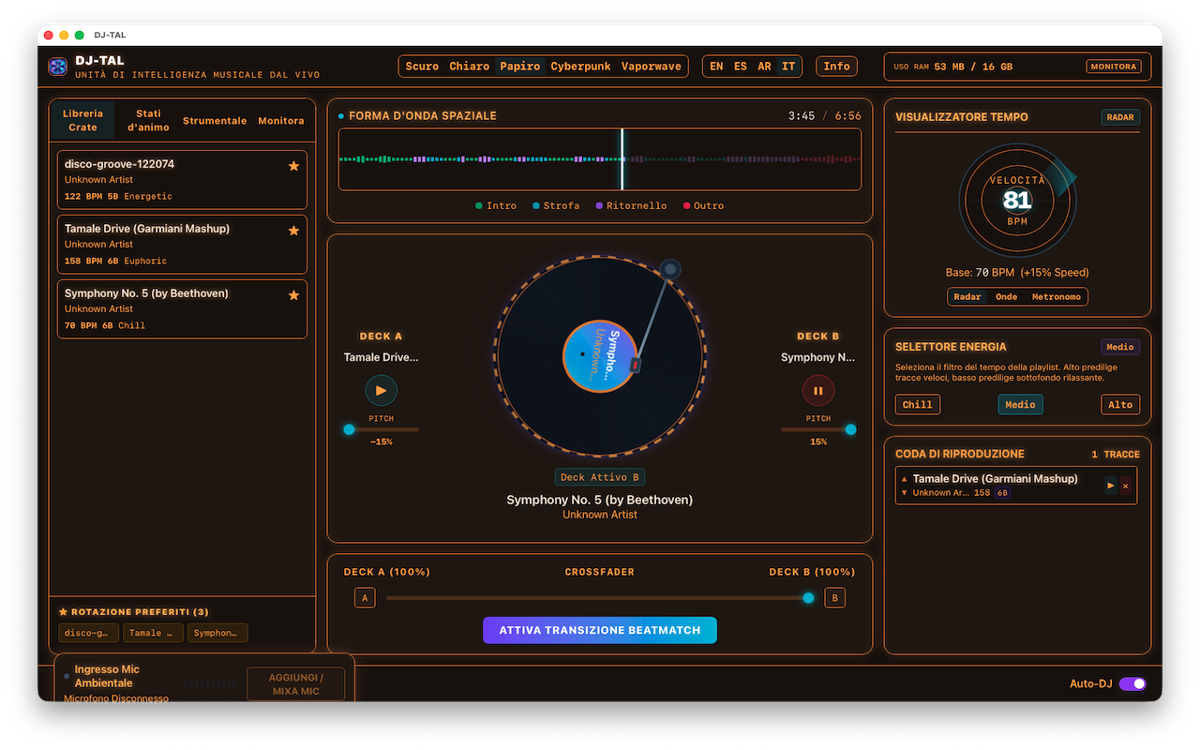Select the Cyberpunk theme

click(580, 67)
